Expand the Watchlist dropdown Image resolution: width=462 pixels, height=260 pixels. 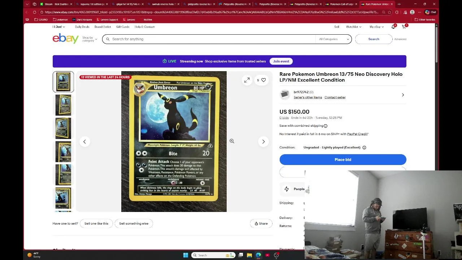[x=353, y=27]
